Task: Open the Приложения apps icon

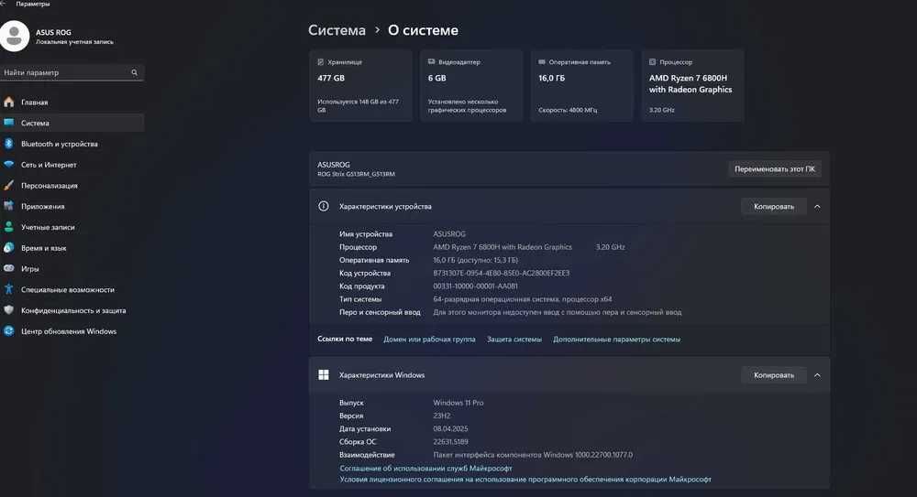Action: click(9, 206)
